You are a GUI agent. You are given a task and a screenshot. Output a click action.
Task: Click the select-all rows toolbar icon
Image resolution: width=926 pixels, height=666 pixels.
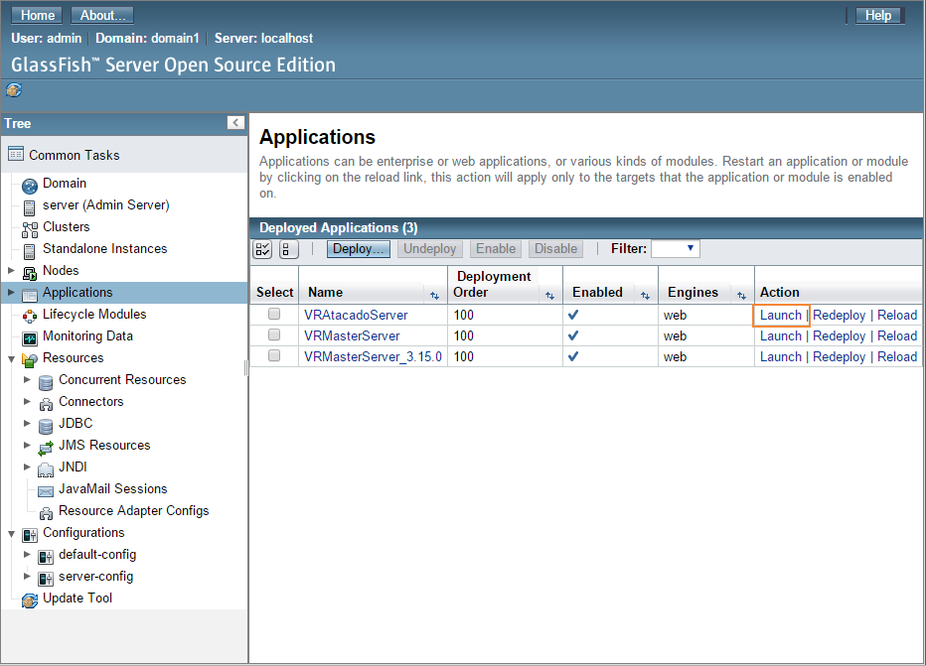coord(263,249)
